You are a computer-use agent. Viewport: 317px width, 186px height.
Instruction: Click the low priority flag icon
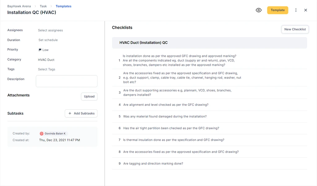(40, 50)
